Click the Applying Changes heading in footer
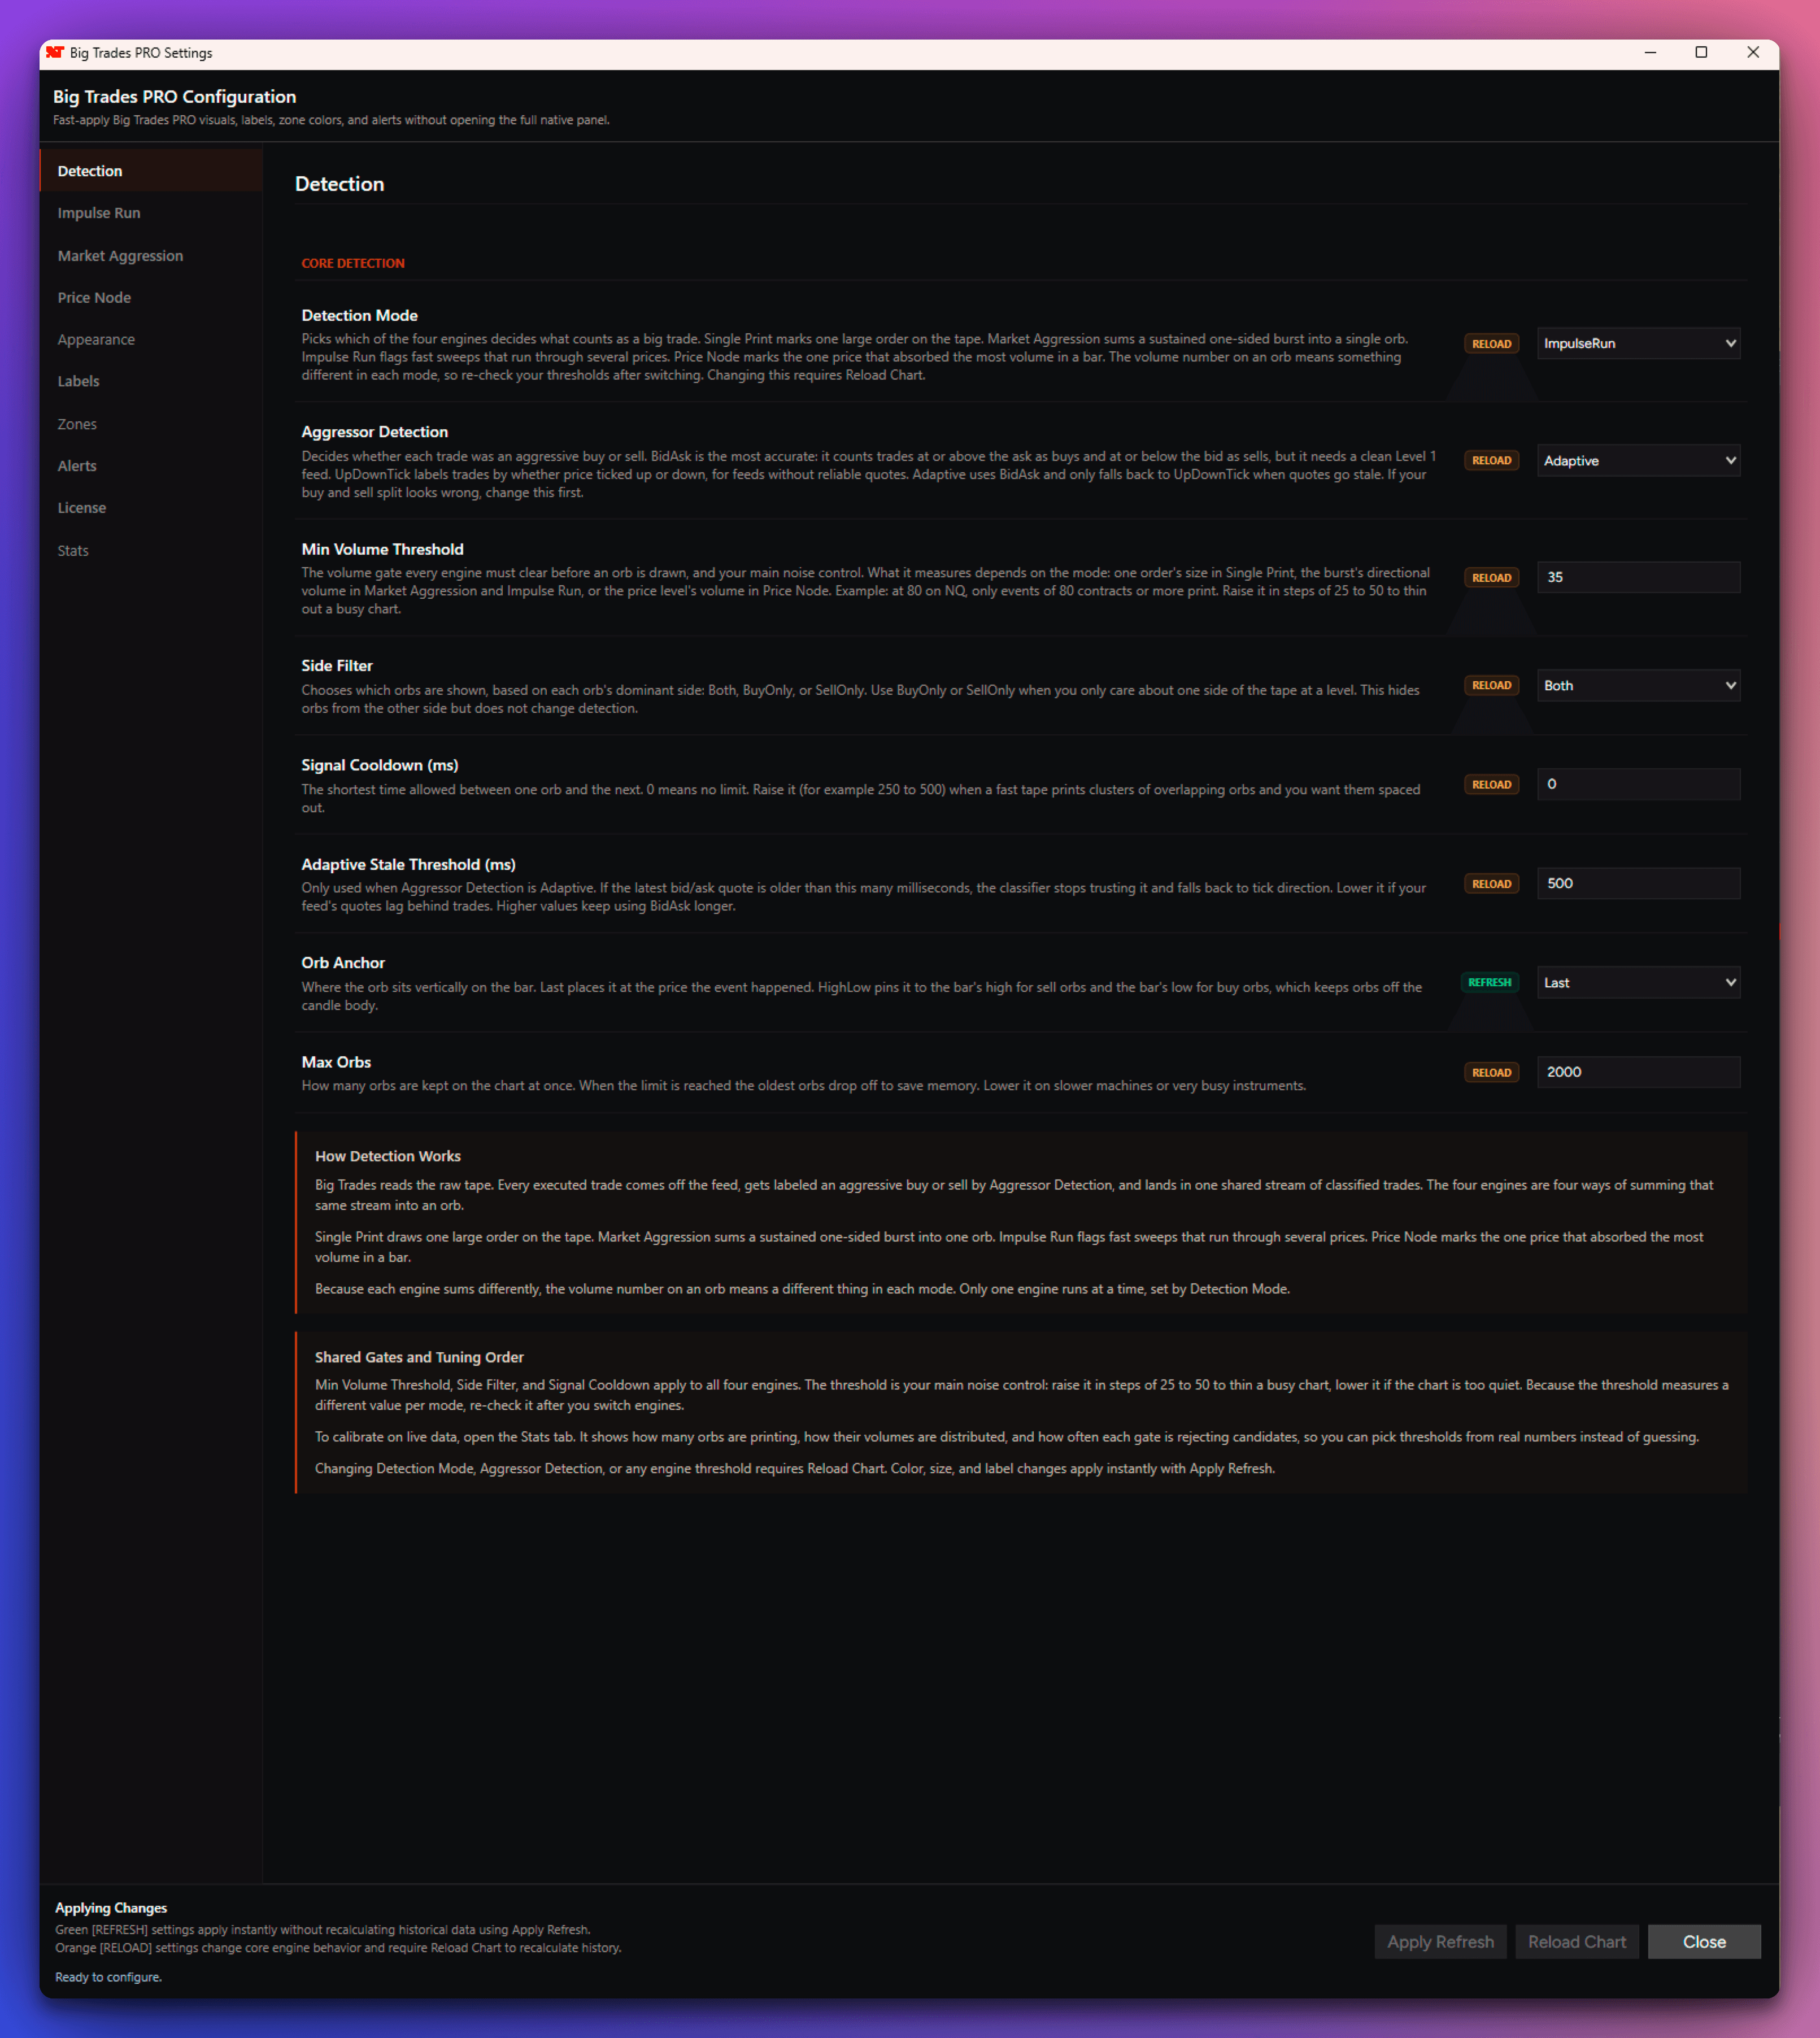This screenshot has height=2038, width=1820. 111,1908
